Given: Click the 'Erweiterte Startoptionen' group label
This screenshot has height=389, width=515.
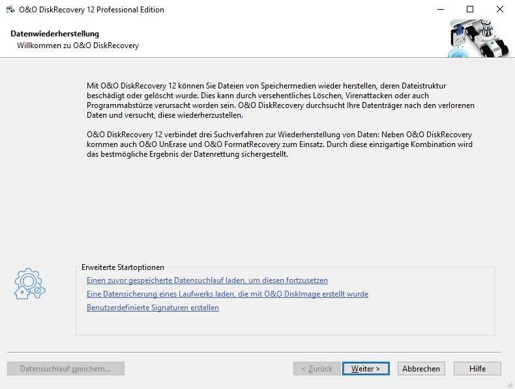Looking at the screenshot, I should tap(123, 267).
